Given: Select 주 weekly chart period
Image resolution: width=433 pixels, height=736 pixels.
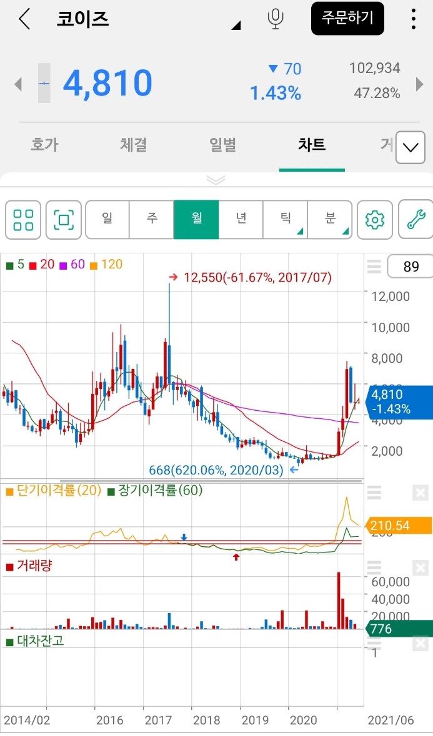Looking at the screenshot, I should tap(152, 220).
